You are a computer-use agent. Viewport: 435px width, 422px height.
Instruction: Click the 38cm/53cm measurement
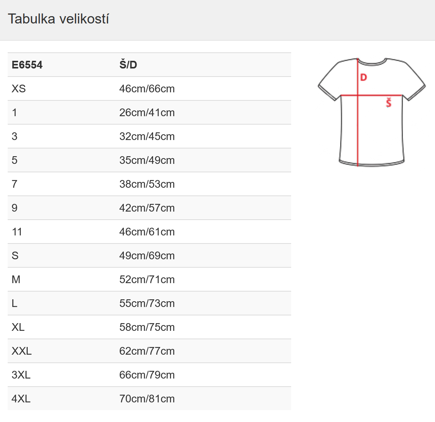click(x=147, y=184)
